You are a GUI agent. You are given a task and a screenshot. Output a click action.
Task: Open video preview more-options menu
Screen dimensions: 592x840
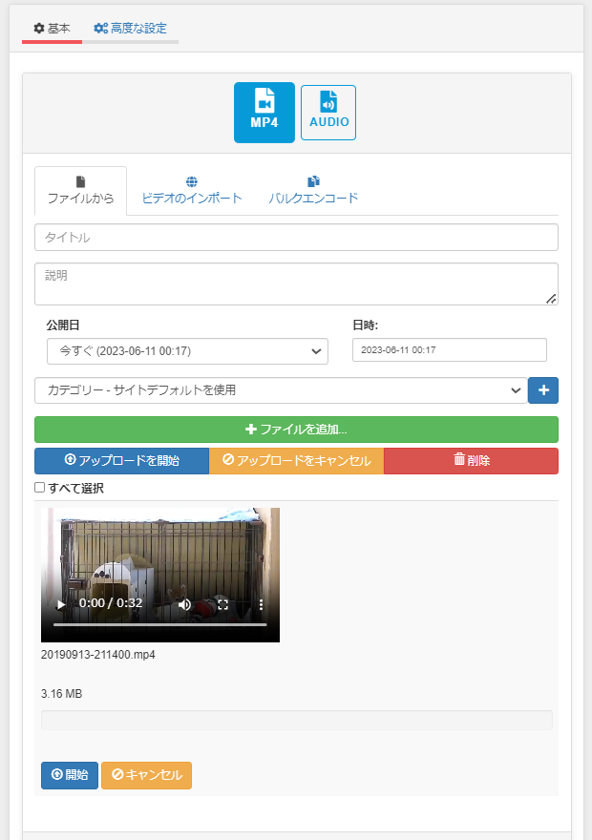(261, 605)
